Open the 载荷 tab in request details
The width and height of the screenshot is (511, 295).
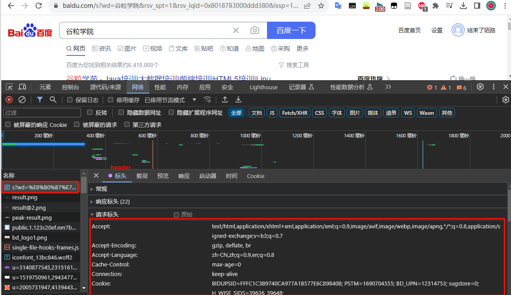tap(142, 176)
